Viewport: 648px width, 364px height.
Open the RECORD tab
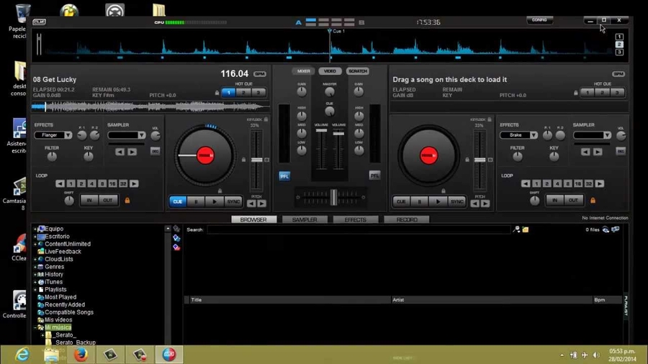pyautogui.click(x=406, y=219)
